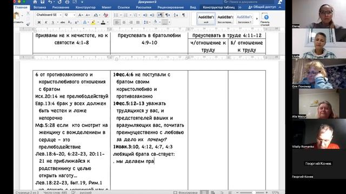This screenshot has height=194, width=346.
Task: Zoom in with the plus button
Action: coord(267,192)
